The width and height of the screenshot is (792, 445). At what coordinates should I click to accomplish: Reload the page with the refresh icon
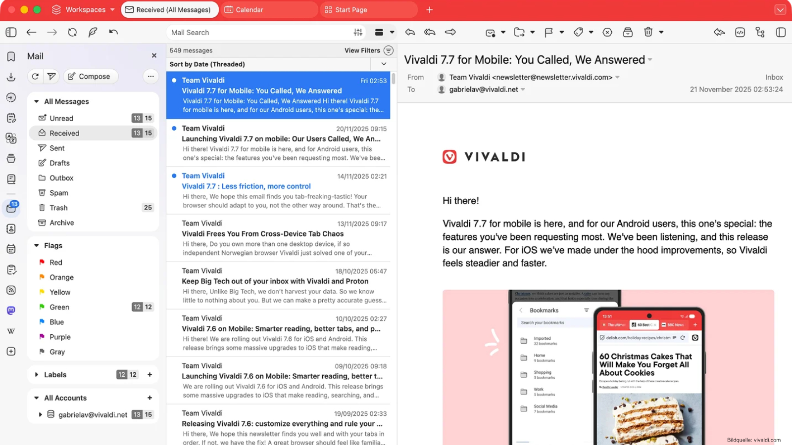click(x=72, y=32)
